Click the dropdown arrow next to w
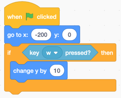The width and height of the screenshot is (121, 98). [x=56, y=53]
